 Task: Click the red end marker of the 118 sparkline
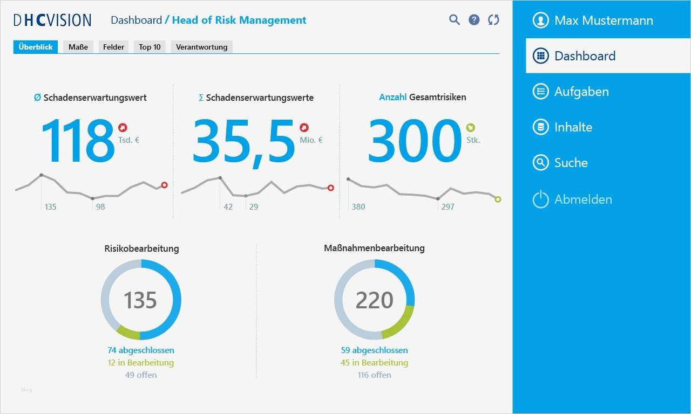165,185
